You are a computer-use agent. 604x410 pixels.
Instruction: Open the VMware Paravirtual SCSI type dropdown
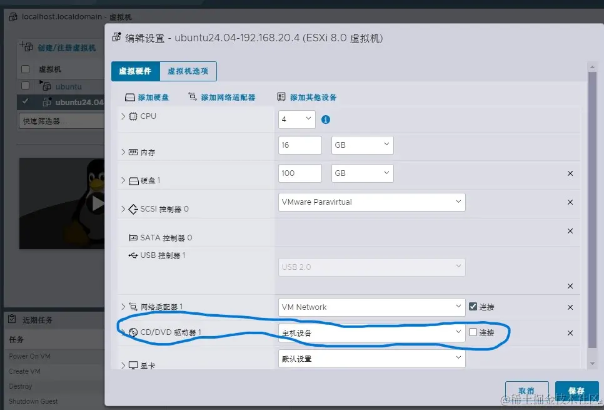point(372,202)
